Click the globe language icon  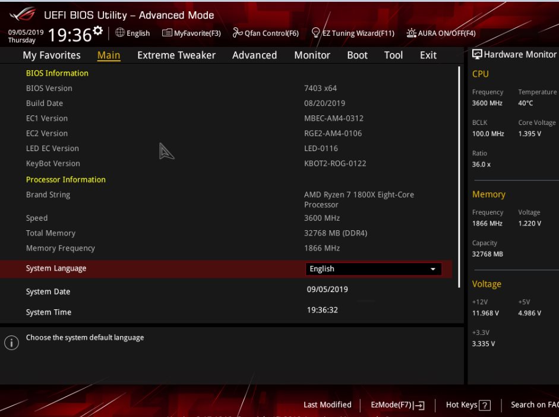point(120,33)
